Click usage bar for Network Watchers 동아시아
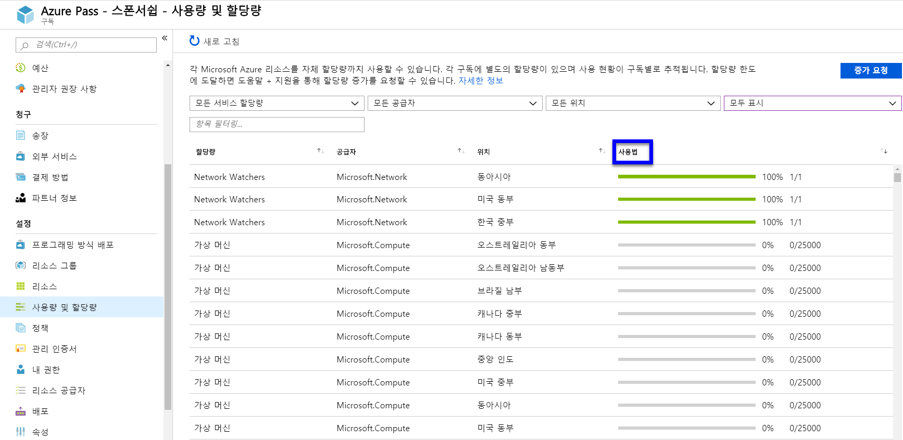The image size is (903, 440). click(x=686, y=177)
